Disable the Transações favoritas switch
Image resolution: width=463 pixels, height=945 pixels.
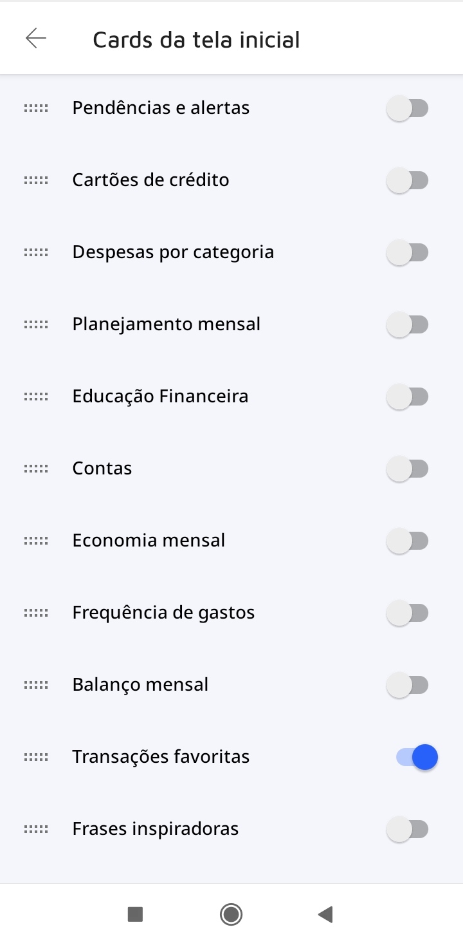pyautogui.click(x=417, y=757)
